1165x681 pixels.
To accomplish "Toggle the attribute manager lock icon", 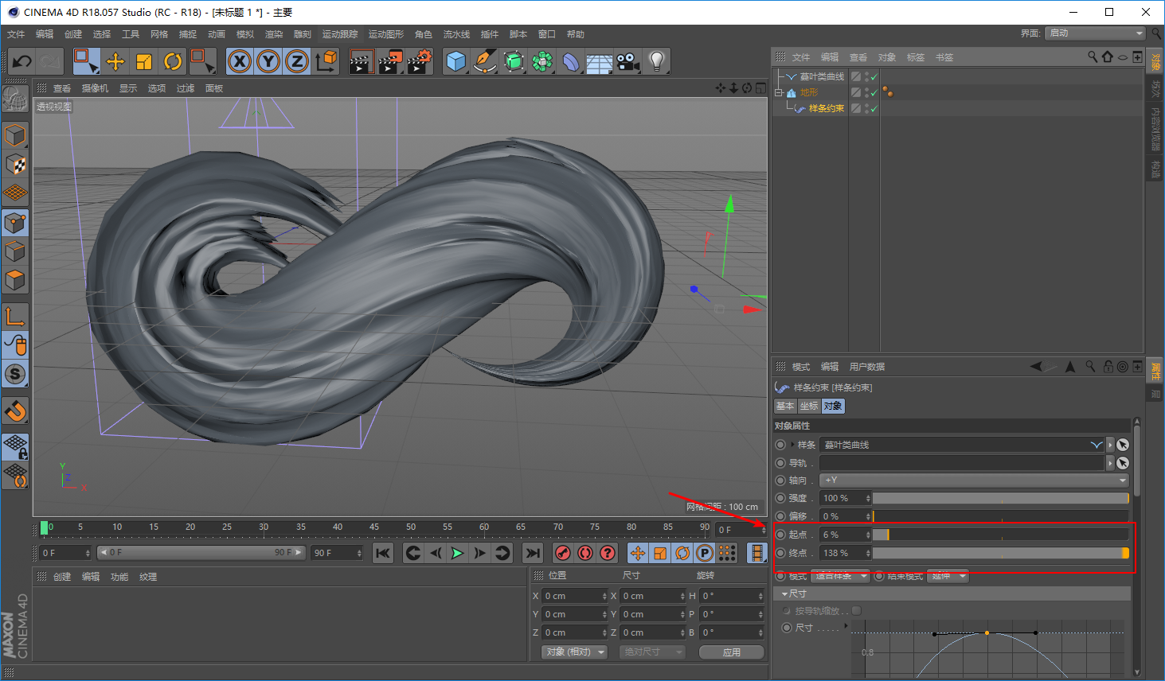I will (x=1108, y=367).
